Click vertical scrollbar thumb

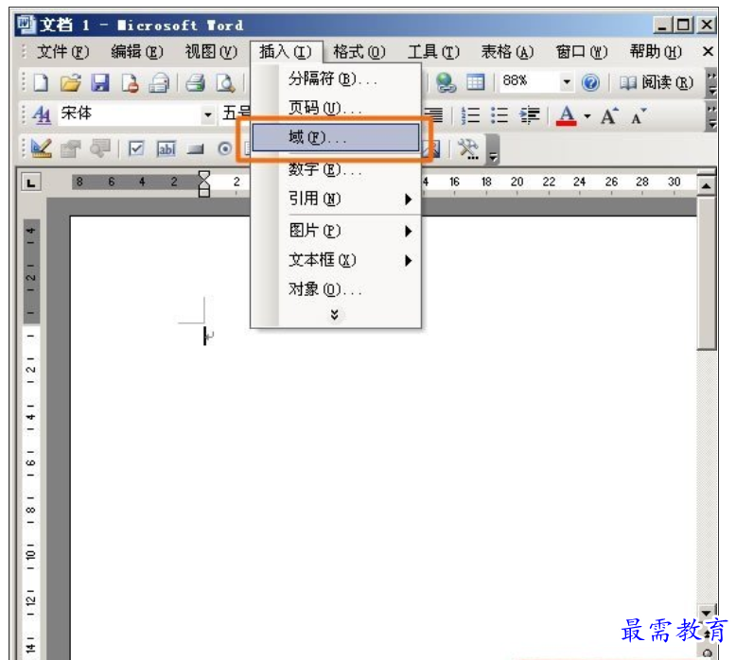707,273
